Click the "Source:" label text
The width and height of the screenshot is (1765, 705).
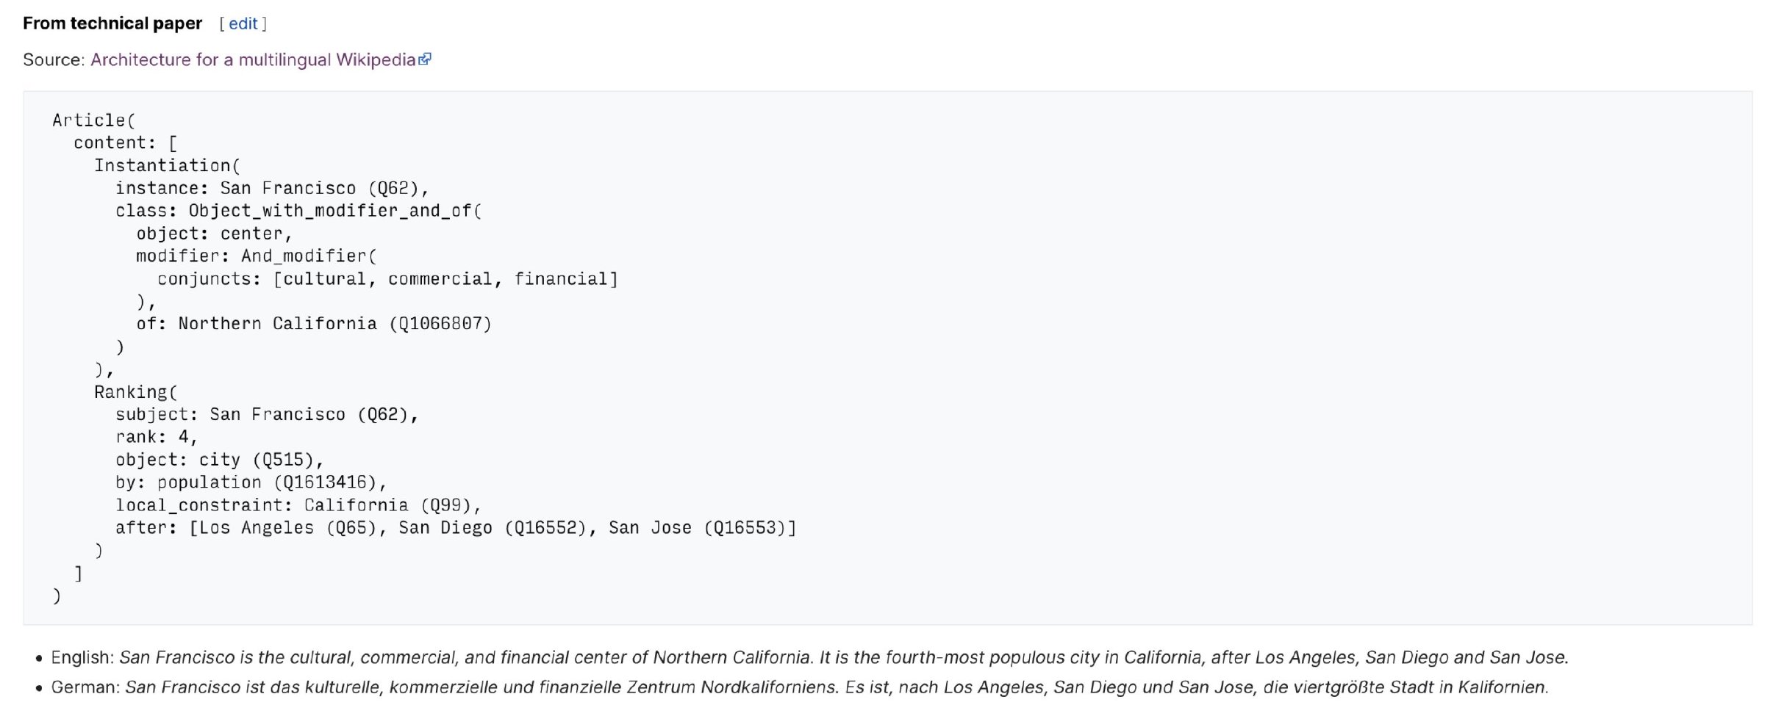(54, 59)
